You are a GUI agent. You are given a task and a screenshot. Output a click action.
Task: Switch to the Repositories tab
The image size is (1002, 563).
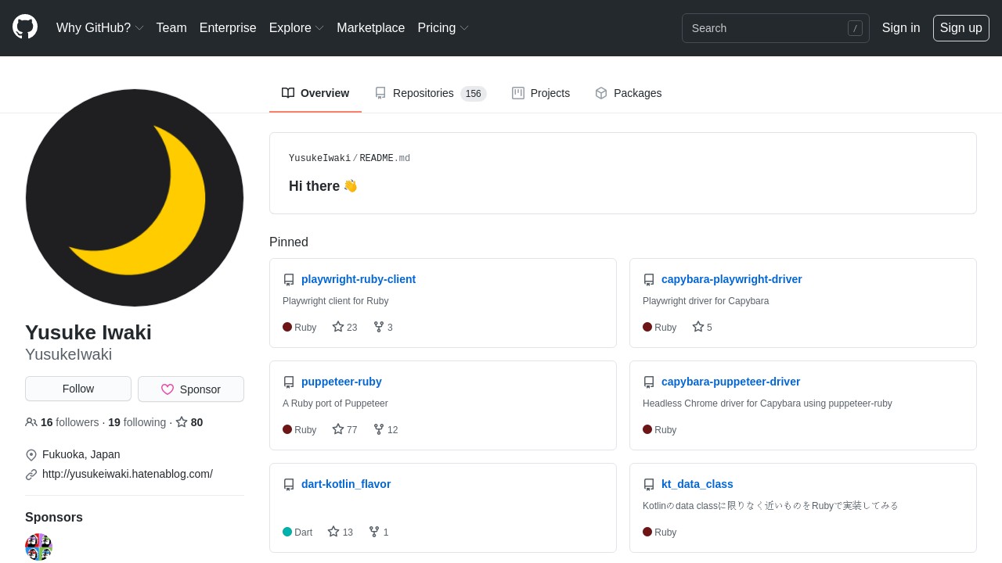click(430, 93)
